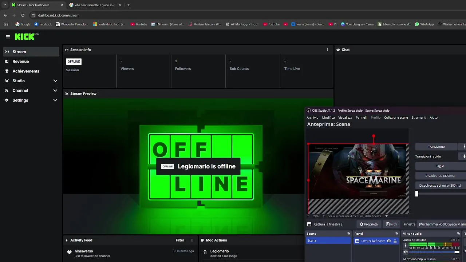
Task: Open the WhatsApp bookmark
Action: click(424, 24)
